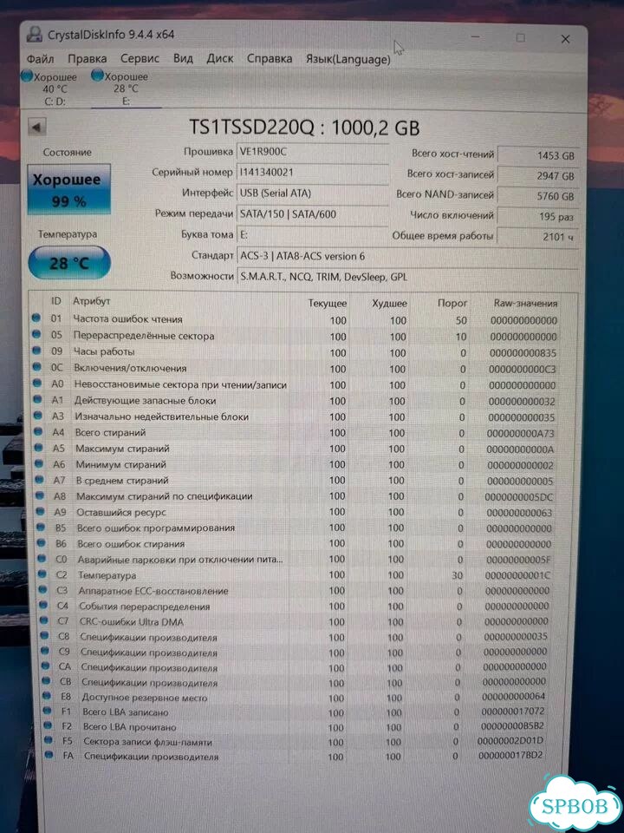The height and width of the screenshot is (833, 624).
Task: Click status dot of C3 Аппаратное ECC-восстановление
Action: pos(43,590)
